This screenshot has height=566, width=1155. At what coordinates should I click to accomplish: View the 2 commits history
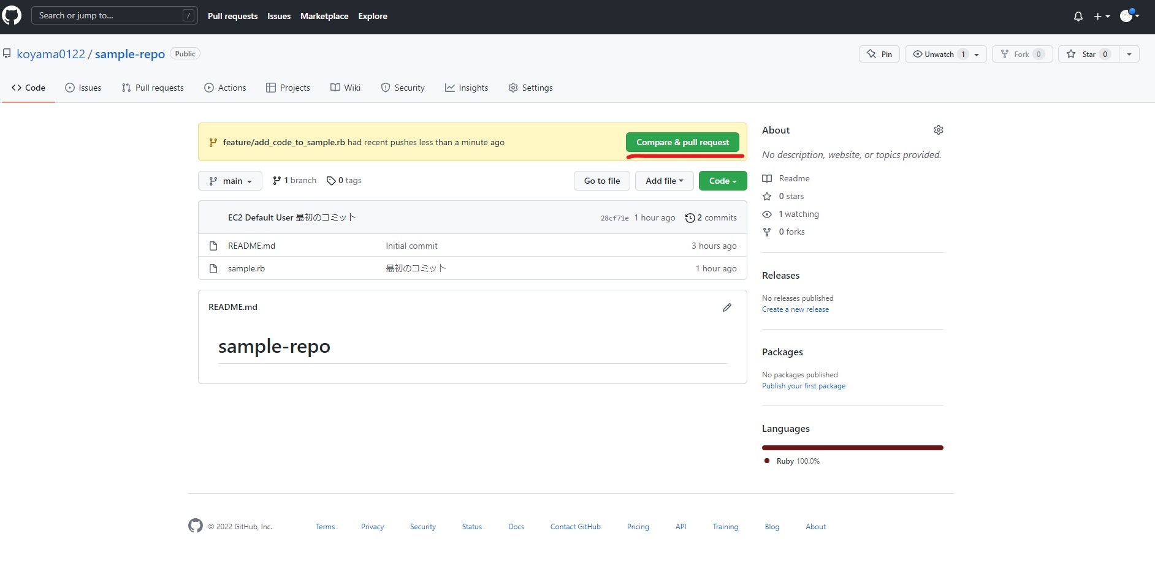[x=711, y=217]
